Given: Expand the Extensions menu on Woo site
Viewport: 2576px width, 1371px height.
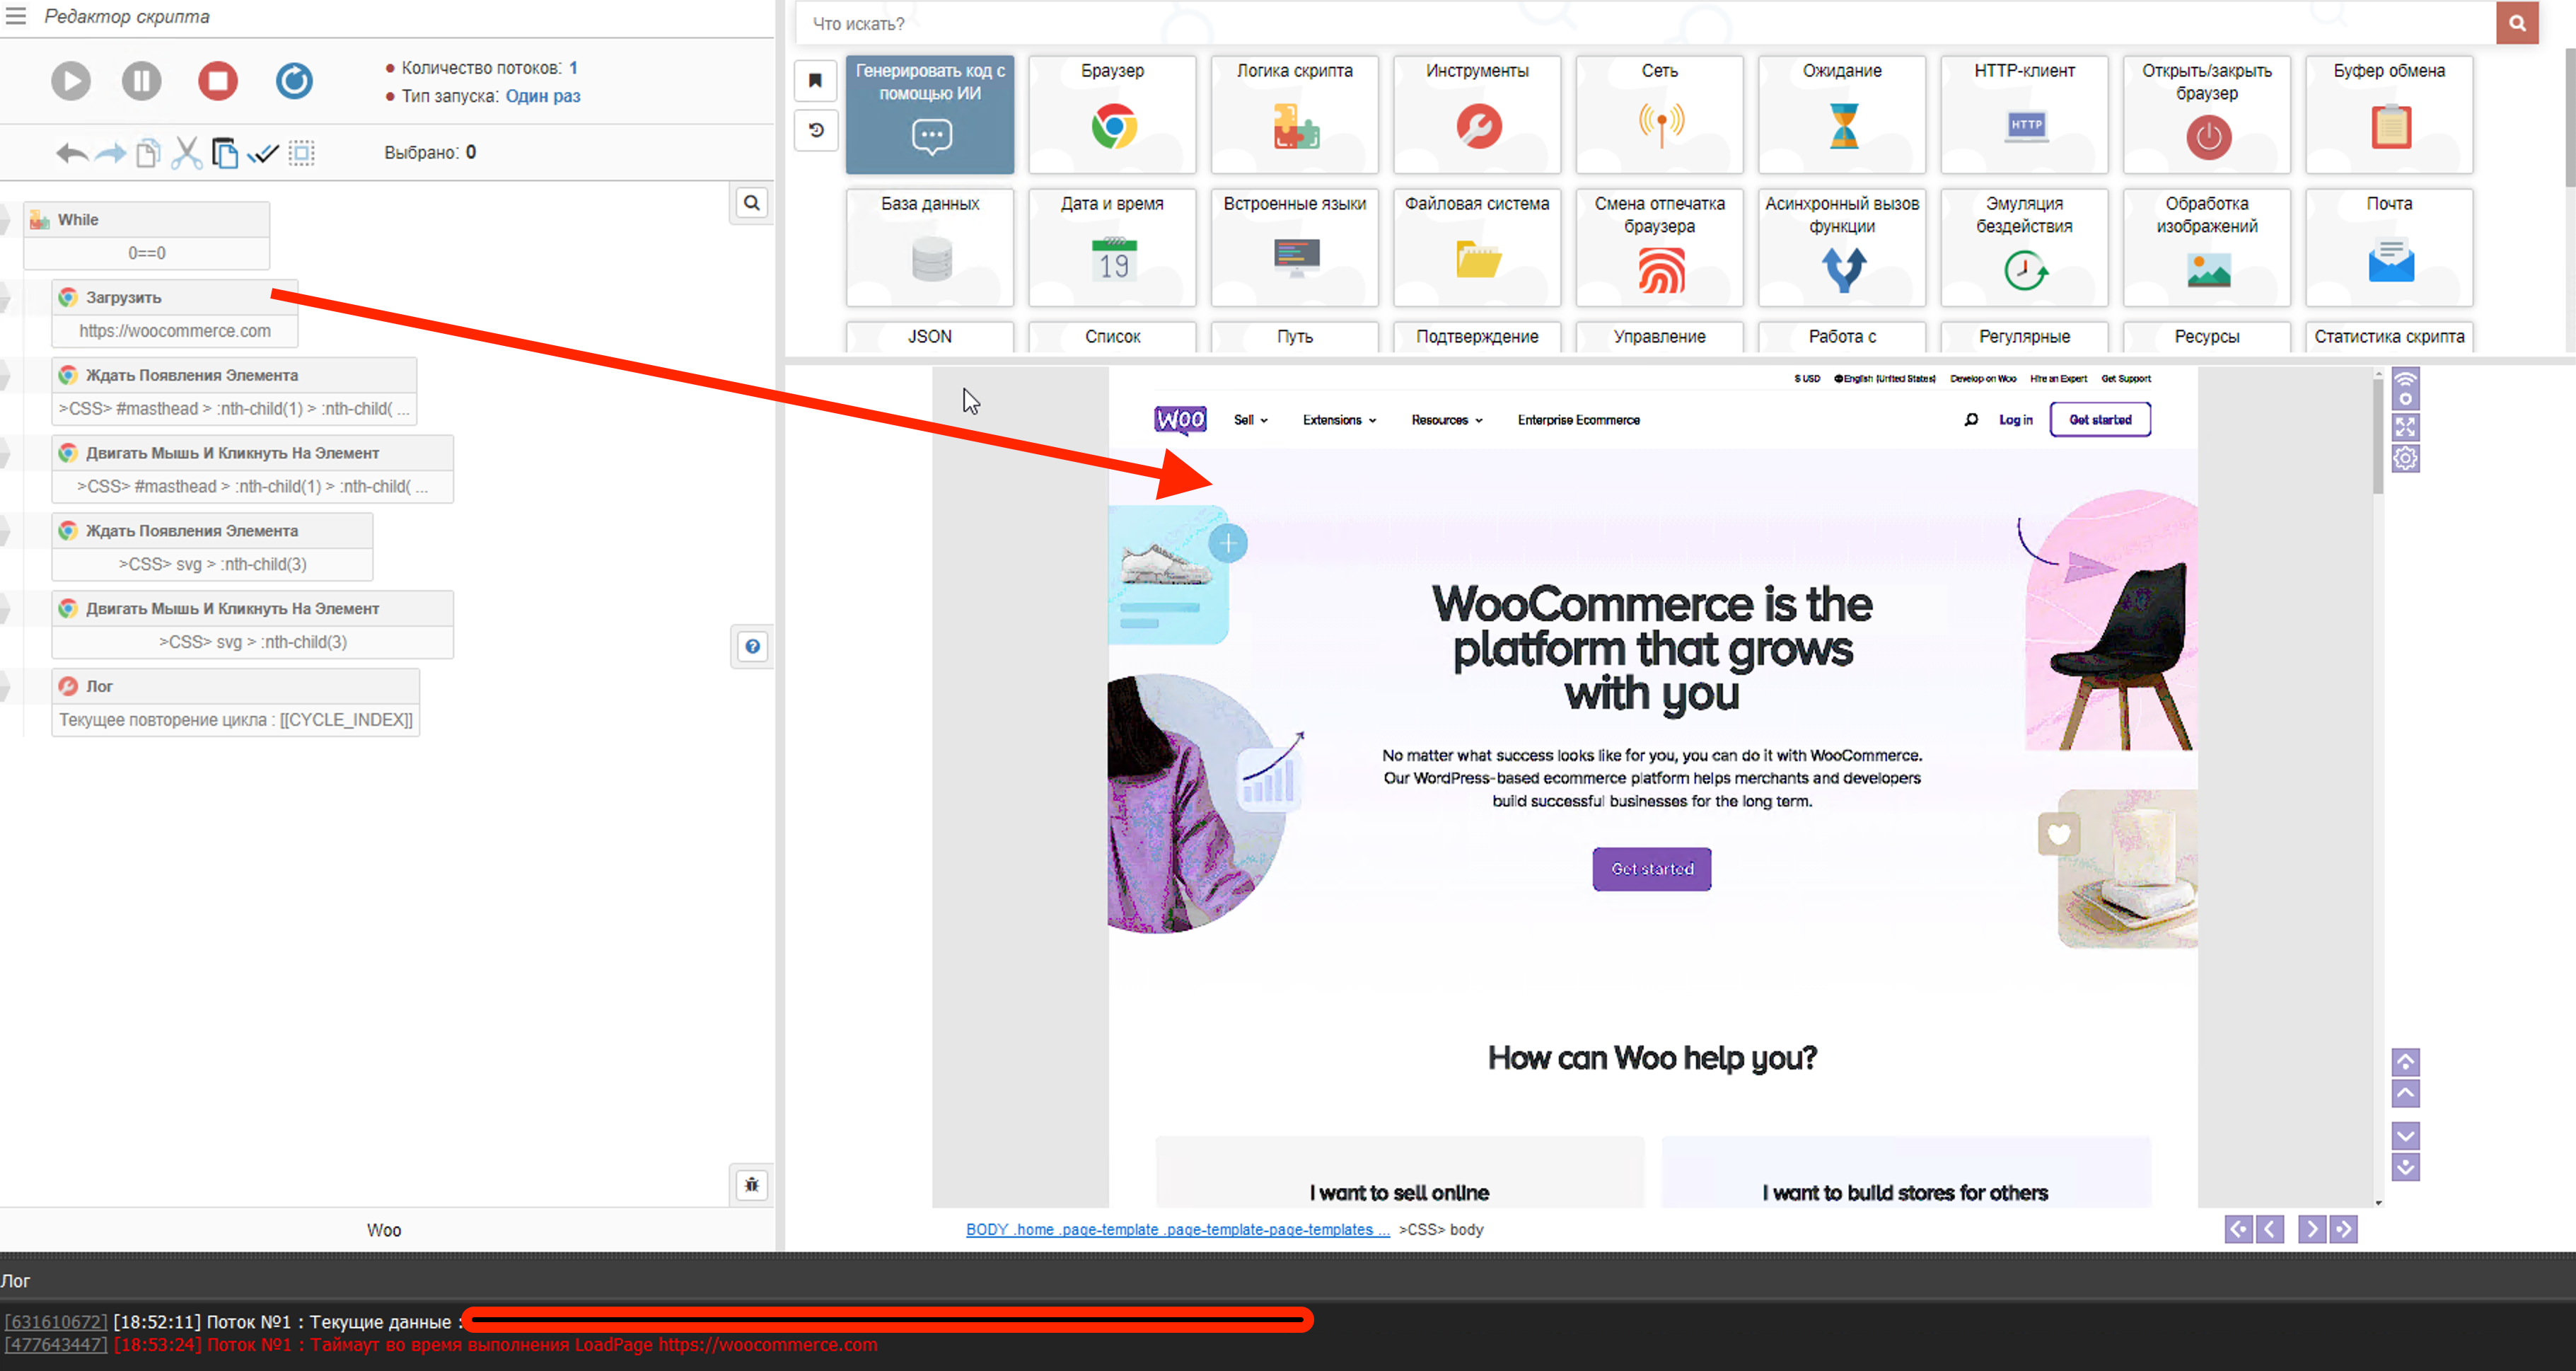Looking at the screenshot, I should click(x=1339, y=420).
